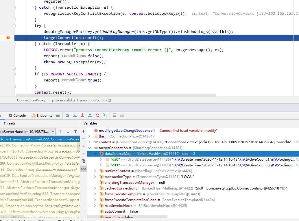Click the fold marker beside the try line
This screenshot has width=299, height=221.
point(14,26)
